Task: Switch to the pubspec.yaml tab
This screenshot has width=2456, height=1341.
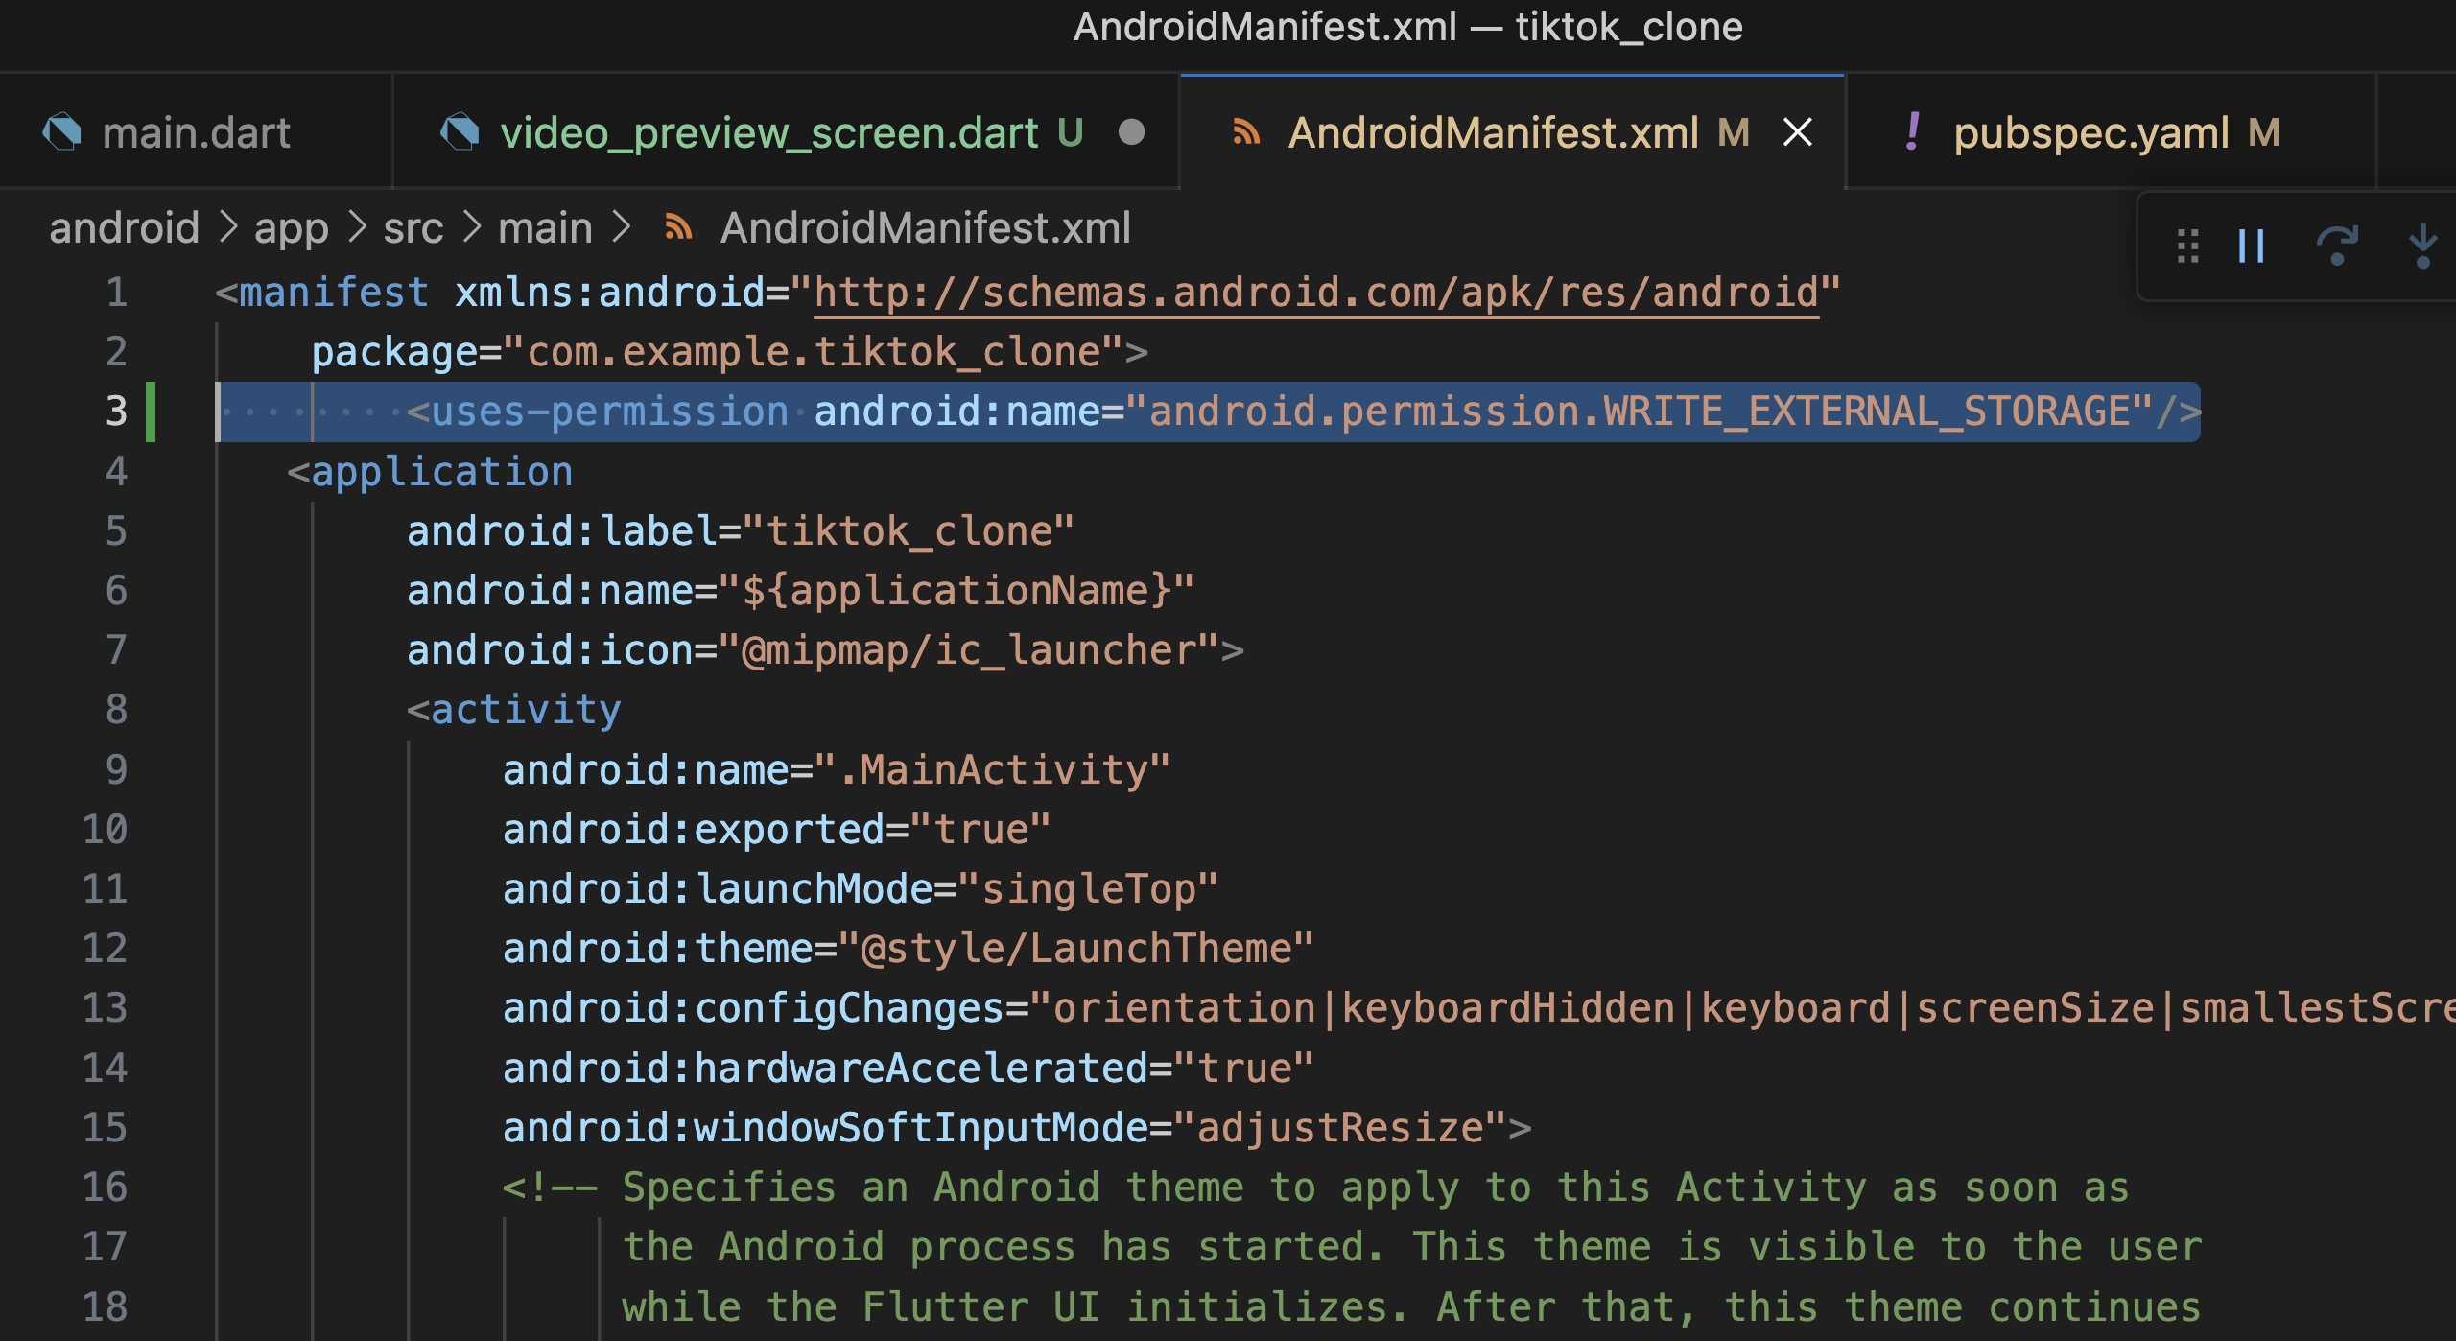Action: [x=2091, y=132]
